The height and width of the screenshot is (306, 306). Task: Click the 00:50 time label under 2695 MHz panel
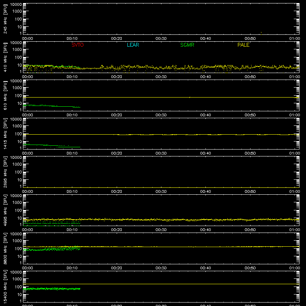tap(250, 192)
